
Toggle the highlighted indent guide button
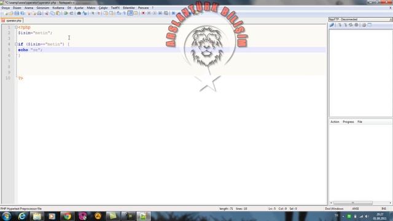pos(130,13)
